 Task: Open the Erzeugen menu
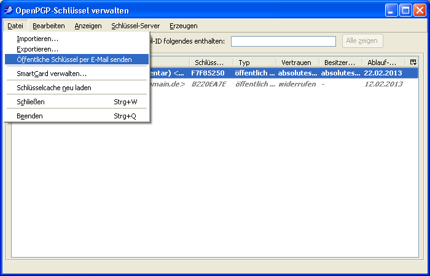(184, 26)
